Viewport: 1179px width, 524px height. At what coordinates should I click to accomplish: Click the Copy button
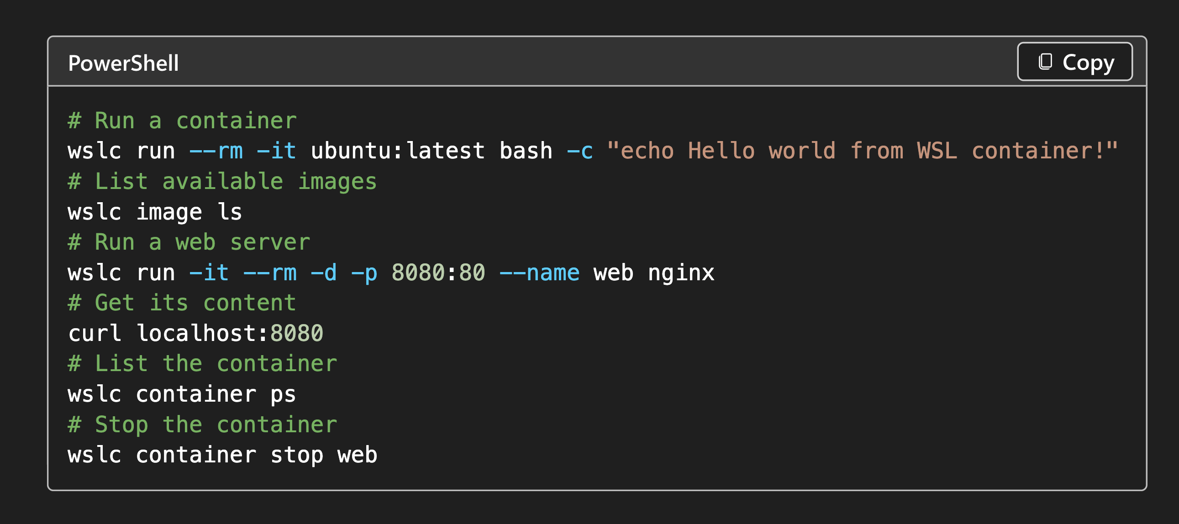[1074, 62]
